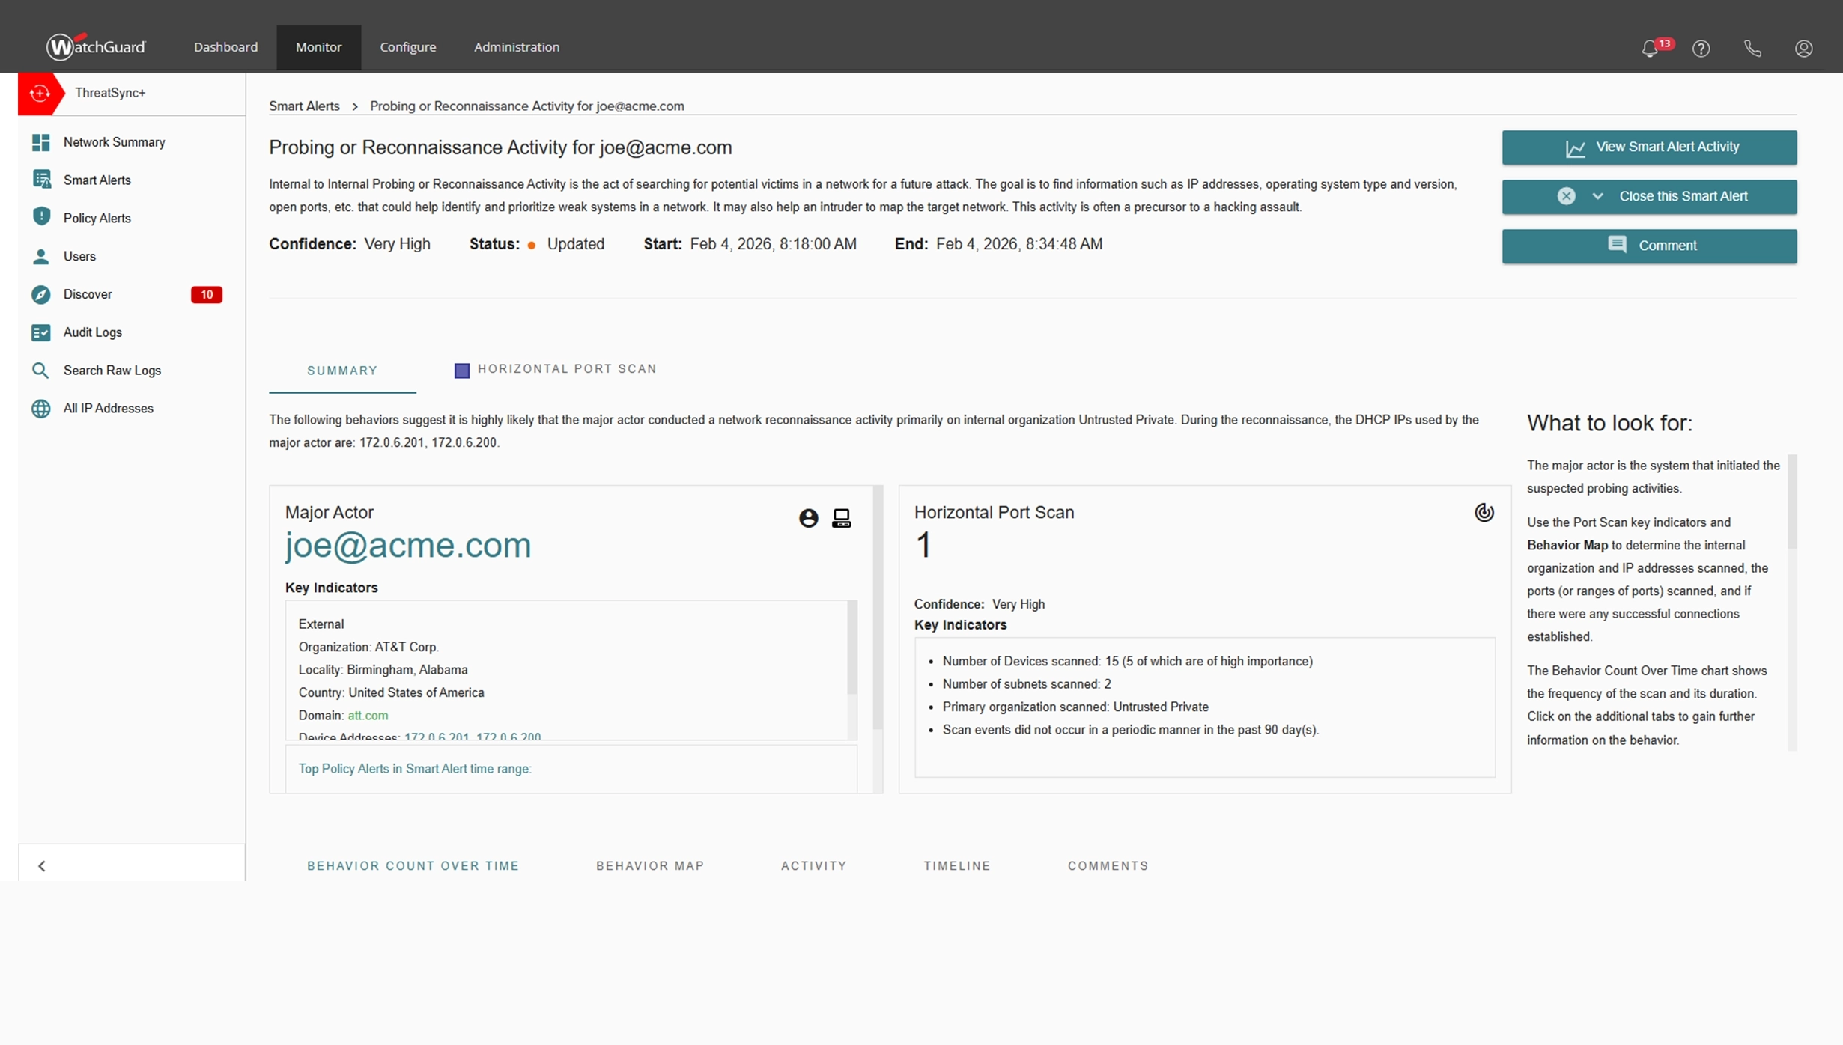Click the View Smart Alert Activity button

coord(1649,147)
